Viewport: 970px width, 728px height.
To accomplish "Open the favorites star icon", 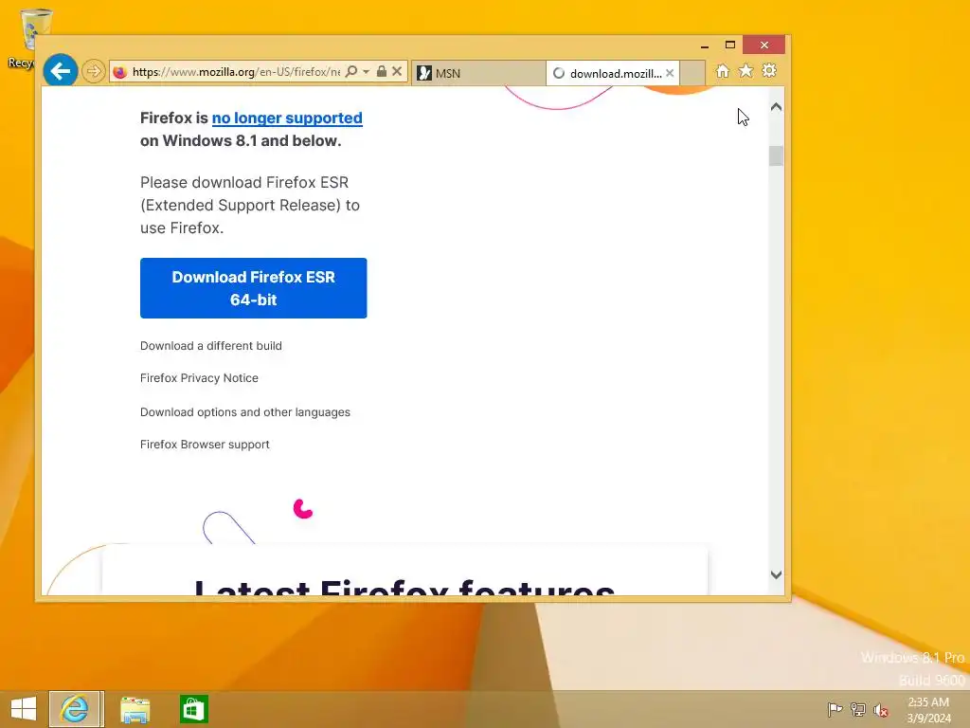I will (x=746, y=71).
